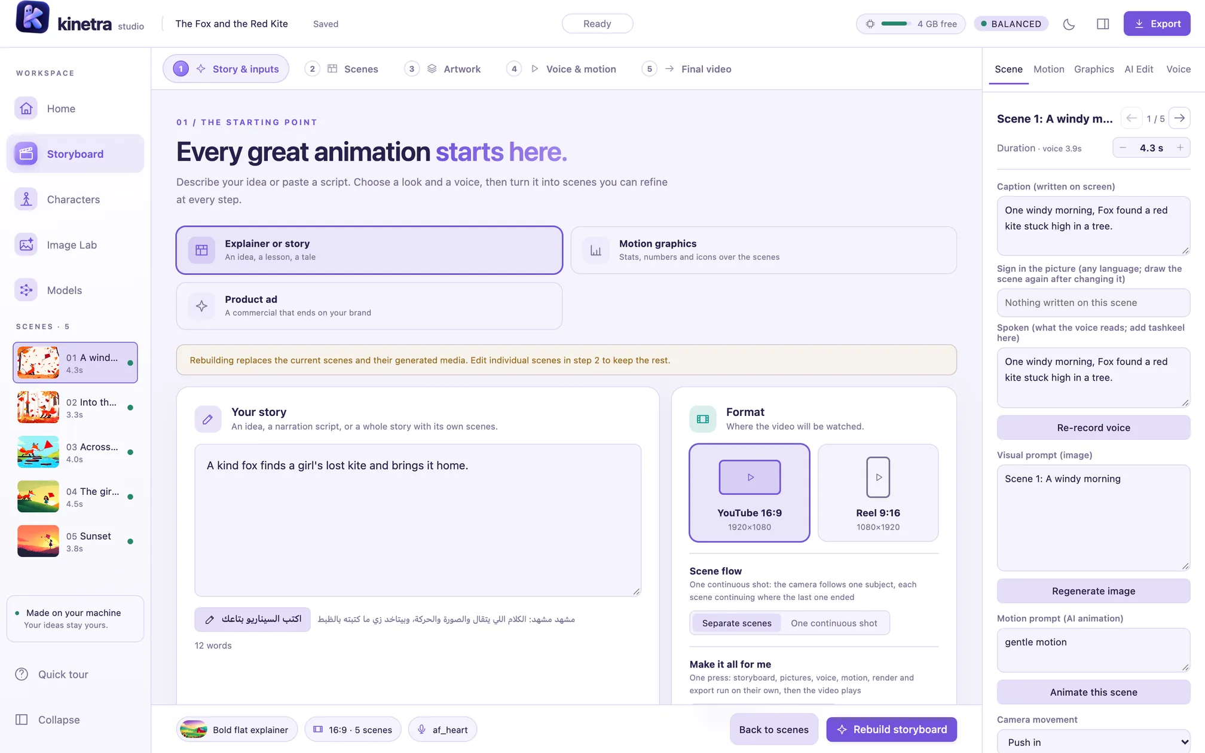
Task: Switch scene flow to One continuous shot
Action: pyautogui.click(x=834, y=623)
